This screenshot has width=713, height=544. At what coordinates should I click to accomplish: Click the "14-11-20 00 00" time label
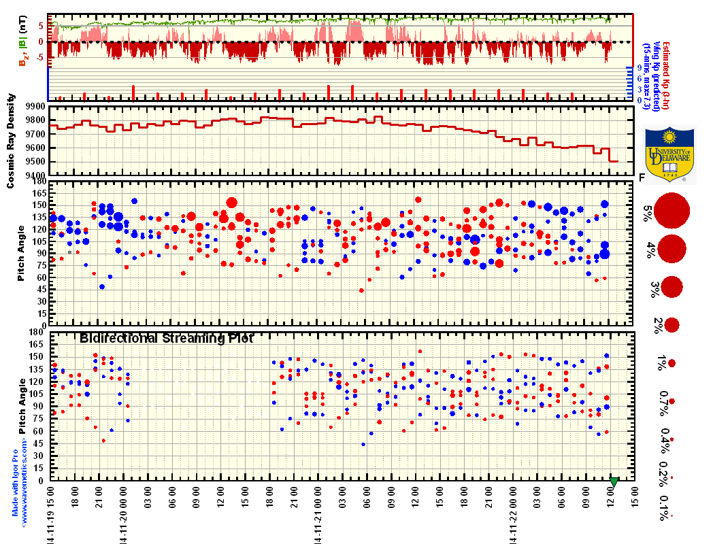tap(123, 515)
